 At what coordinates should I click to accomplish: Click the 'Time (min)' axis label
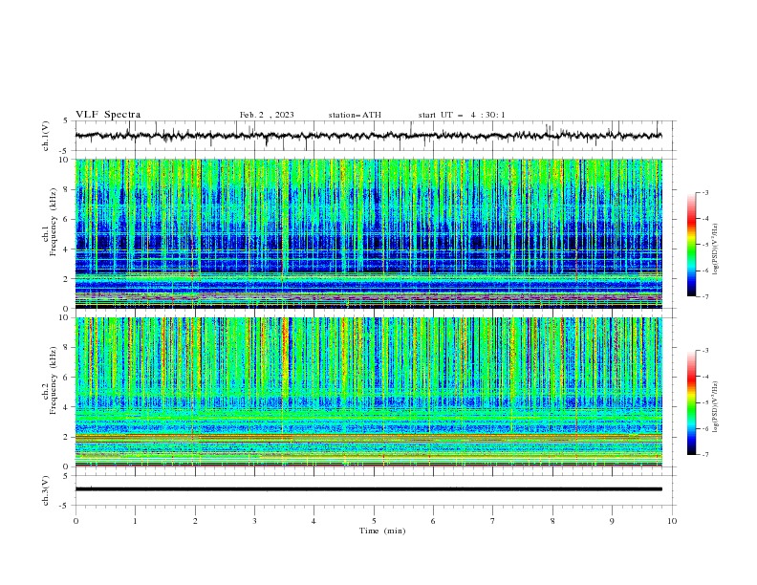tap(382, 531)
